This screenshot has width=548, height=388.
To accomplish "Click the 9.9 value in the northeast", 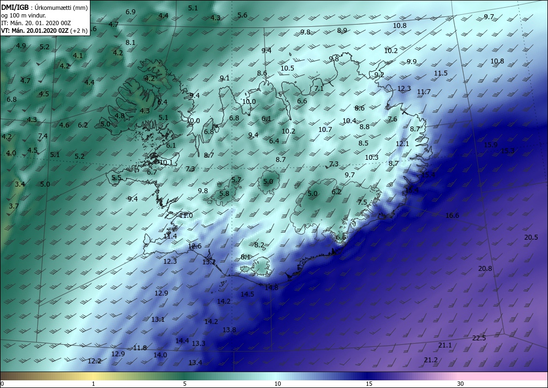I will pyautogui.click(x=412, y=61).
